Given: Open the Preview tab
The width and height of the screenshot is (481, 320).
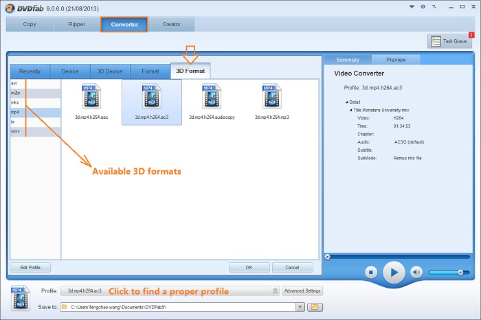Looking at the screenshot, I should click(396, 60).
